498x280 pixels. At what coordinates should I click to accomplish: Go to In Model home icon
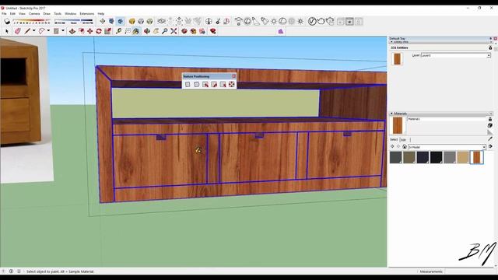405,147
